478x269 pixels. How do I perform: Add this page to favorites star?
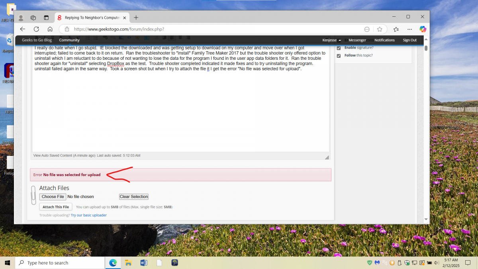pos(380,29)
